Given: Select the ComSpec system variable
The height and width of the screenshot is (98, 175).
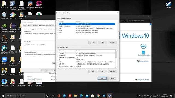Looking at the screenshot, I should point(87,53).
